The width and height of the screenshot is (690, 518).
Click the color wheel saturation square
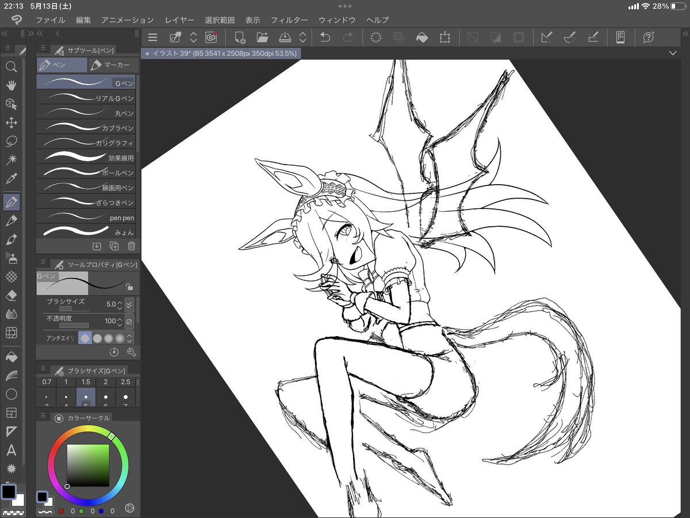(88, 465)
